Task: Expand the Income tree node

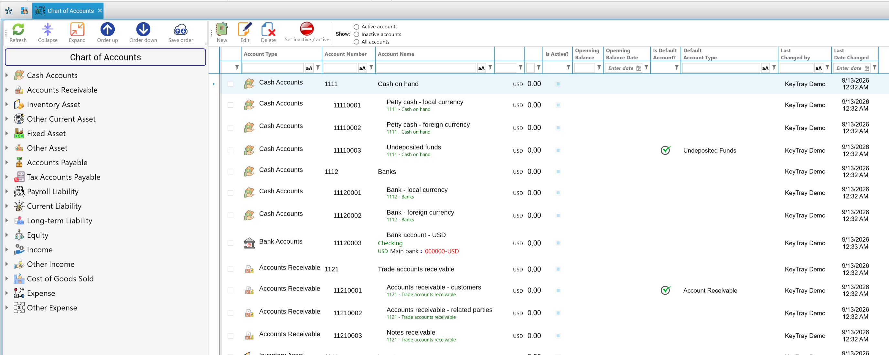Action: coord(6,249)
